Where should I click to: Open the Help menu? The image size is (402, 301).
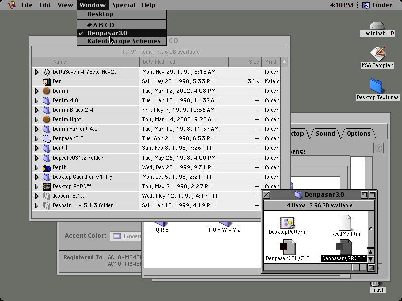(148, 5)
